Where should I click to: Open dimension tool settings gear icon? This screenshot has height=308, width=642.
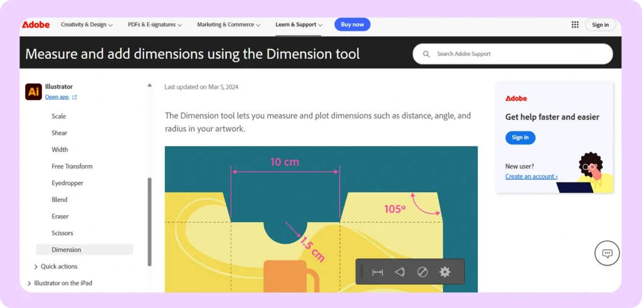tap(445, 272)
